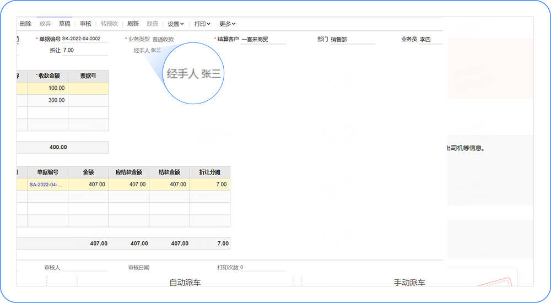Viewport: 551px width, 303px height.
Task: Click the 折让分摊 column header
Action: 210,172
